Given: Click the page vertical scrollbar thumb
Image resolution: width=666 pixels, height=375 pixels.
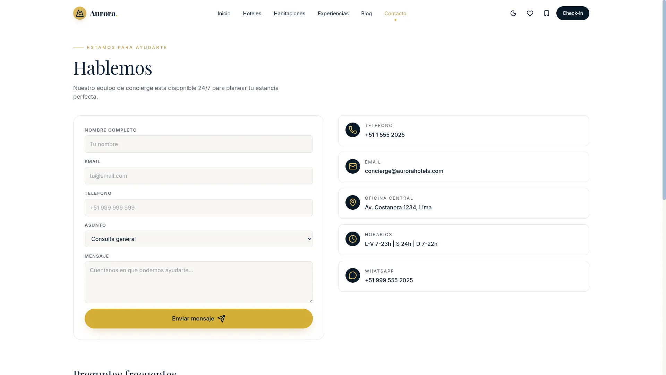Looking at the screenshot, I should click(x=664, y=101).
